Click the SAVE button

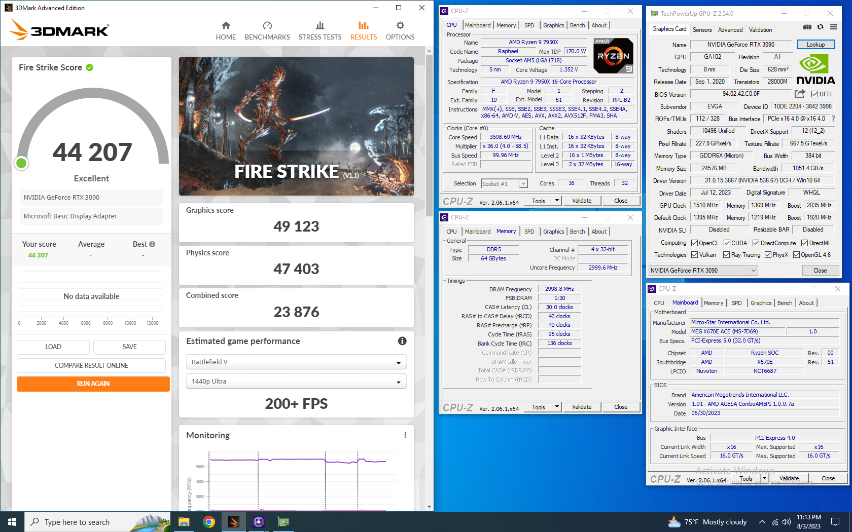pyautogui.click(x=130, y=347)
